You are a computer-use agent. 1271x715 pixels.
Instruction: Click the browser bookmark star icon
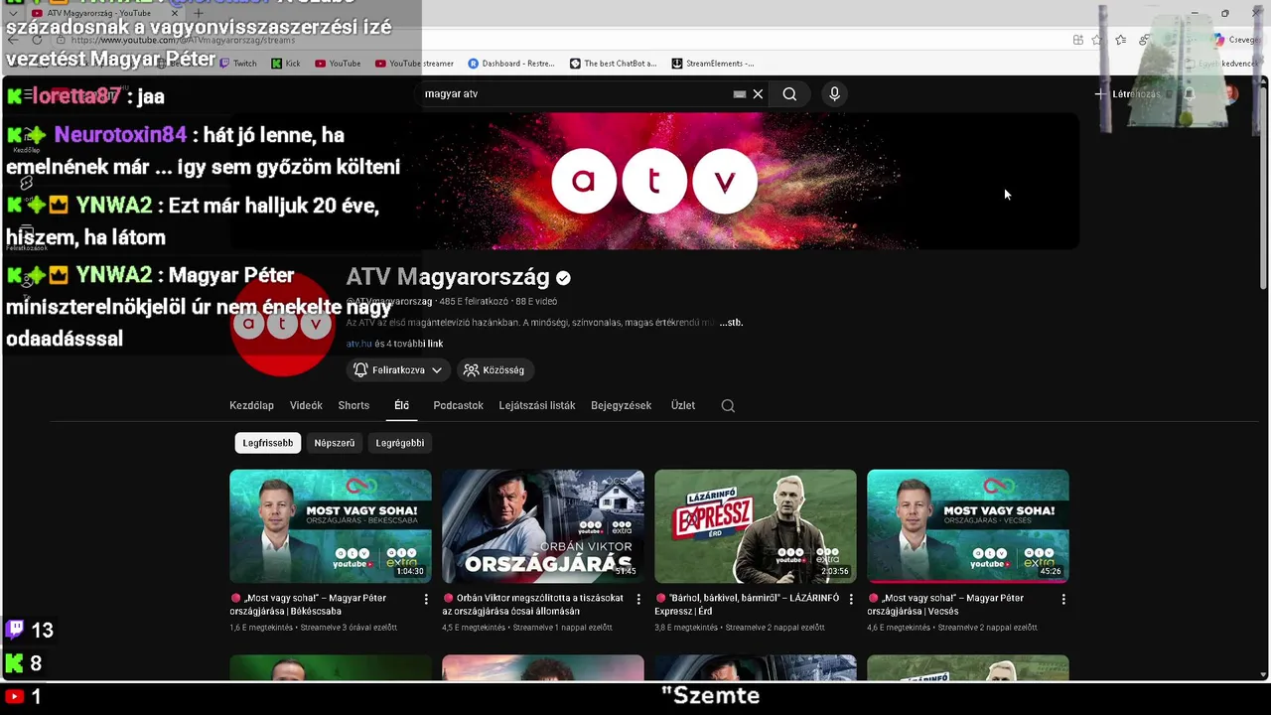pyautogui.click(x=1096, y=40)
